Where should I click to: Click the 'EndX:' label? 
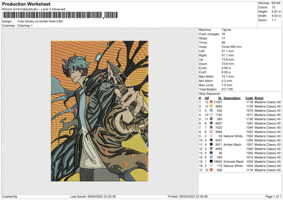pos(203,68)
